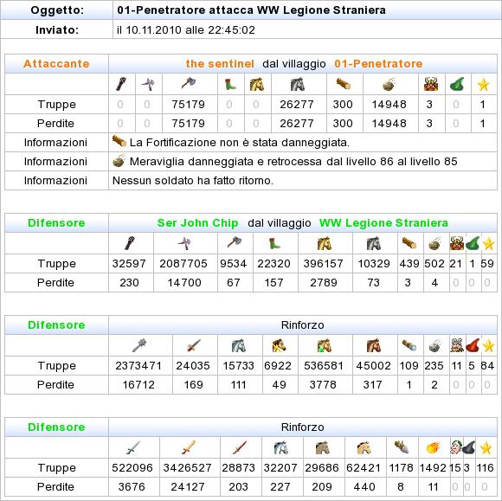This screenshot has height=501, width=502.
Task: Click clubswinger icon in Attaccante table
Action: tap(121, 84)
